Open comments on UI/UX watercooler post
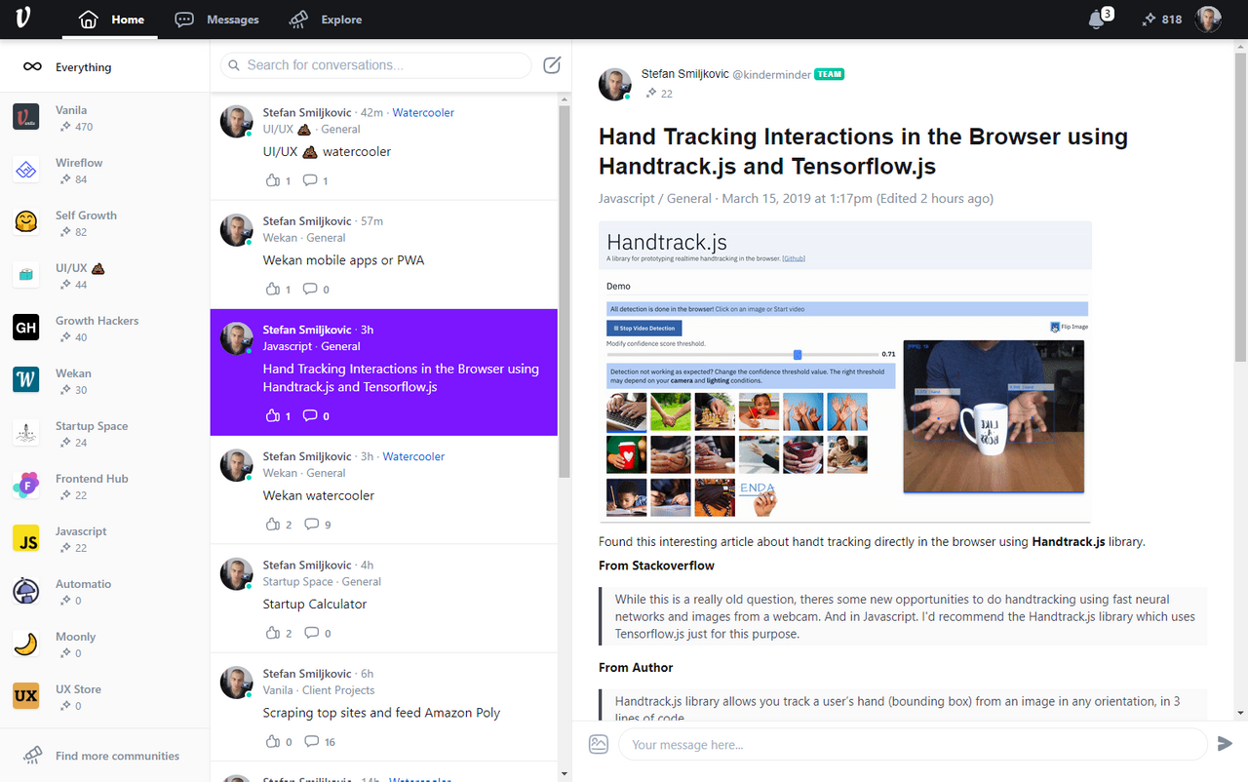 (315, 180)
